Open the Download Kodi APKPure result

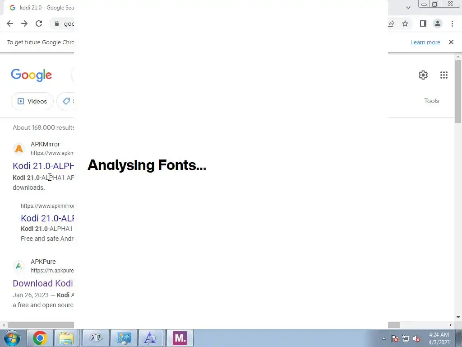43,283
